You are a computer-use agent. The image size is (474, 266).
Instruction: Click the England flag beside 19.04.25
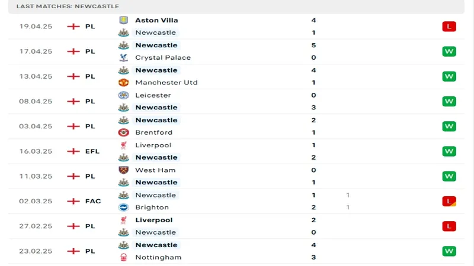(74, 27)
